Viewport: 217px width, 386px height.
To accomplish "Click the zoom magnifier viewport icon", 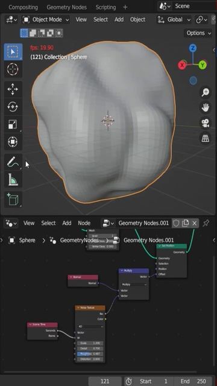I will (x=205, y=92).
